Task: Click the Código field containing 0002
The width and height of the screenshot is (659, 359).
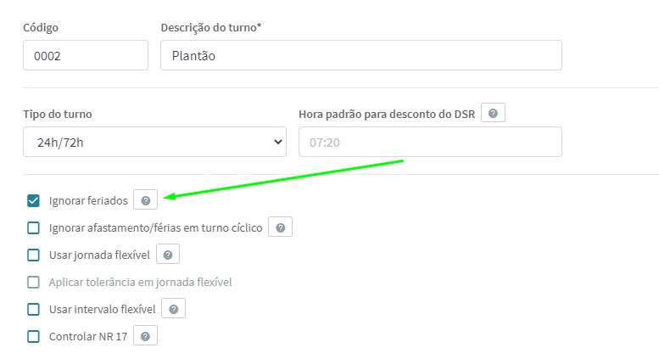Action: click(86, 55)
